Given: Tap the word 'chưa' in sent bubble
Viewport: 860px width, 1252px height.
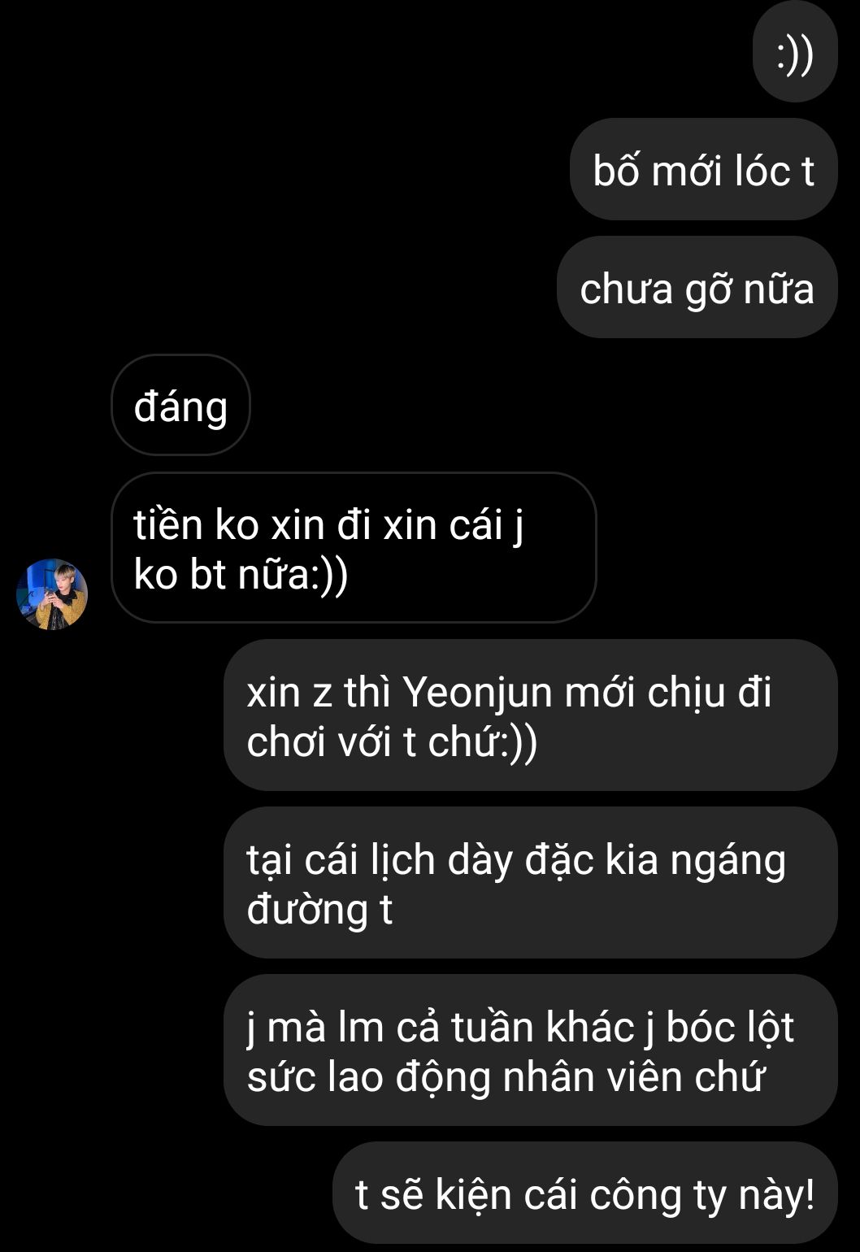Looking at the screenshot, I should click(x=627, y=289).
